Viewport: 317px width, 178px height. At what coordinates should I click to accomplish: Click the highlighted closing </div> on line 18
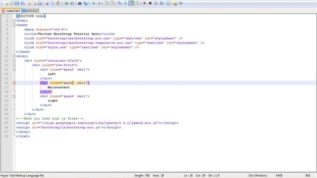click(46, 91)
